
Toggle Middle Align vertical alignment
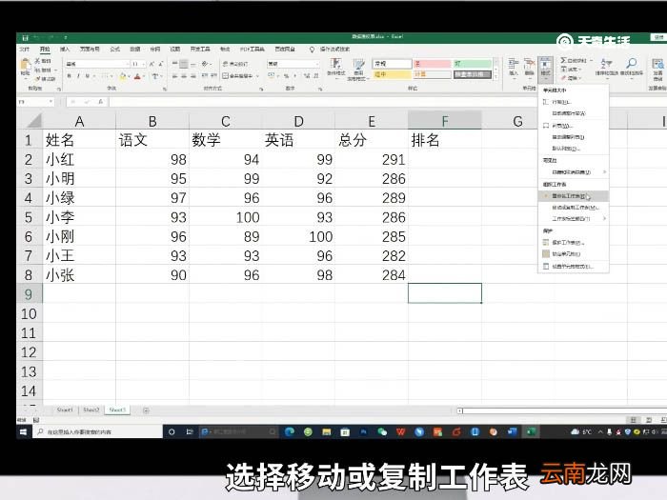pyautogui.click(x=184, y=64)
